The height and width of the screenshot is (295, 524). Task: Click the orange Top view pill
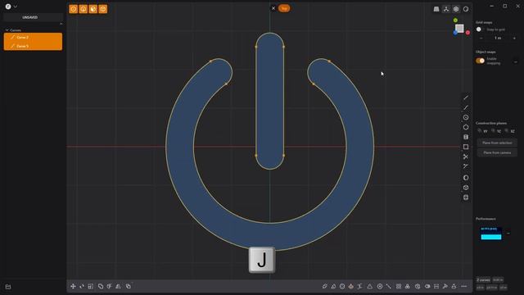(284, 8)
